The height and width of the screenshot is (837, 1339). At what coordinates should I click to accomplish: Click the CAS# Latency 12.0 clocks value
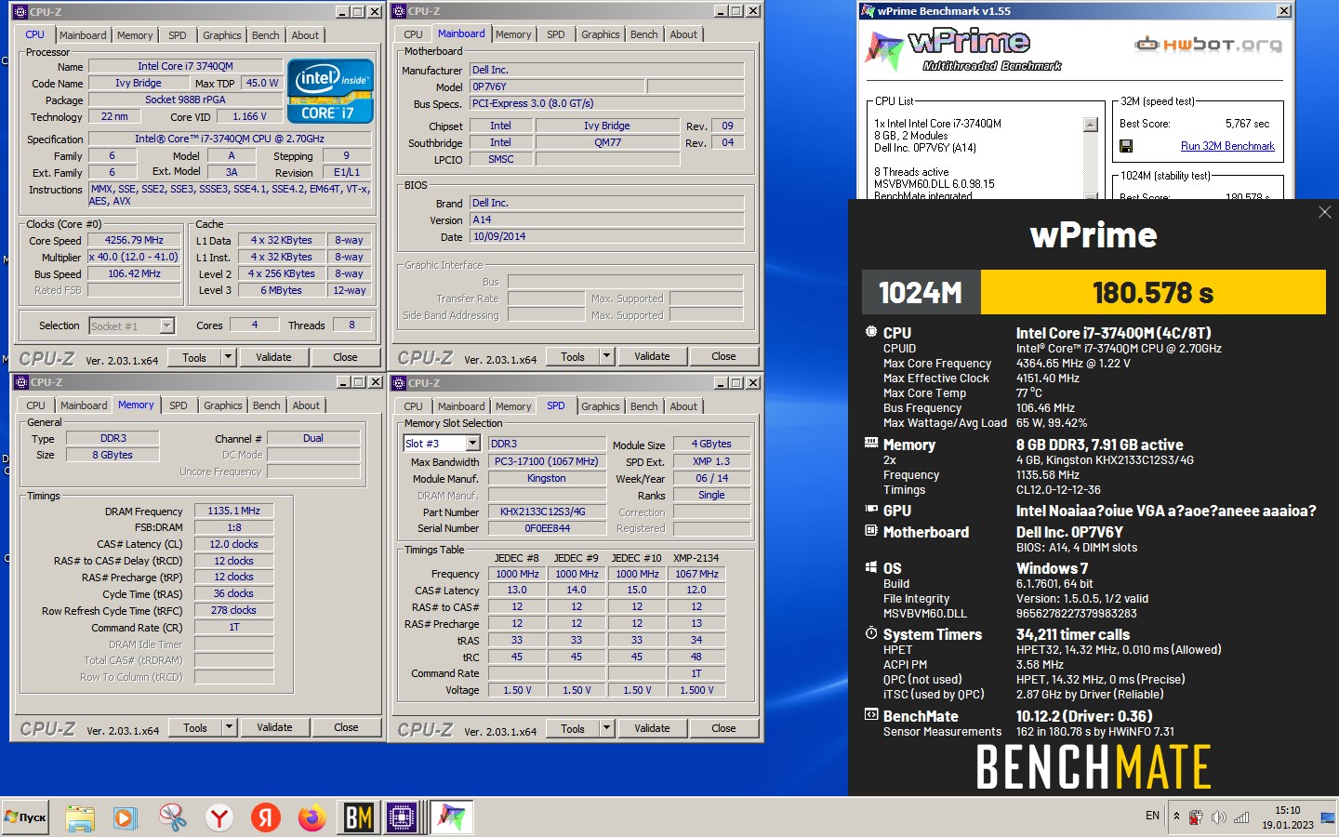[x=233, y=544]
